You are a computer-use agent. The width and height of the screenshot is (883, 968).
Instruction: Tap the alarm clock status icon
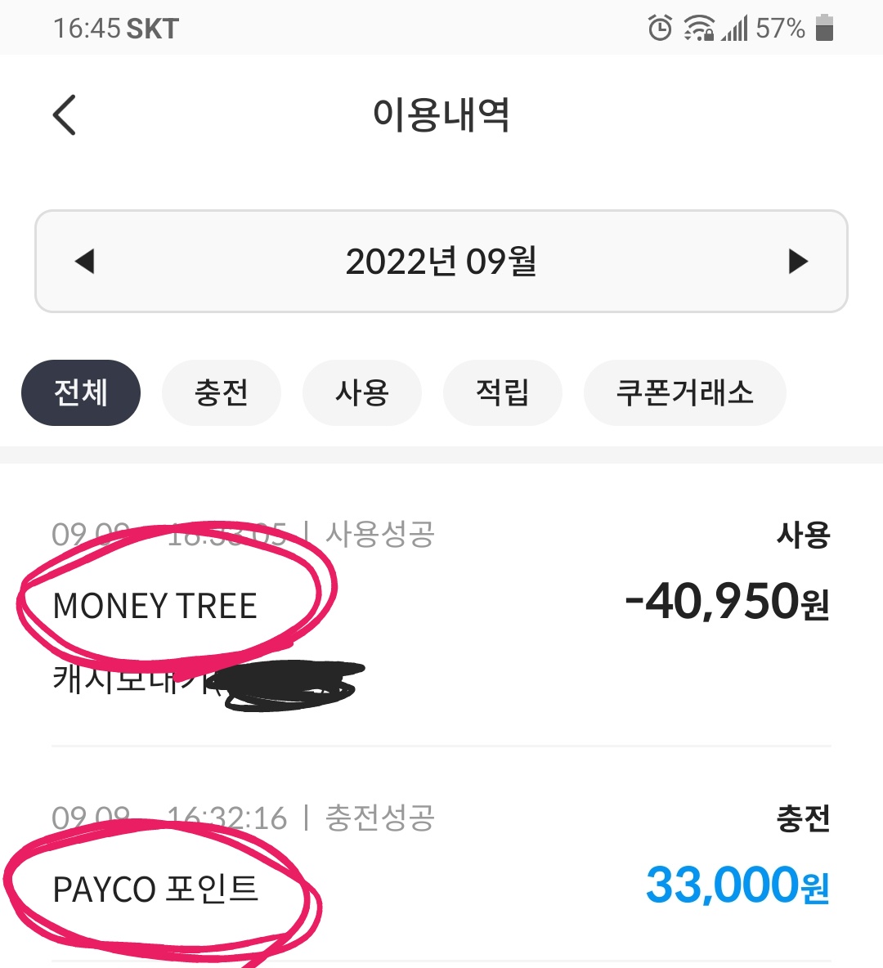click(x=660, y=29)
